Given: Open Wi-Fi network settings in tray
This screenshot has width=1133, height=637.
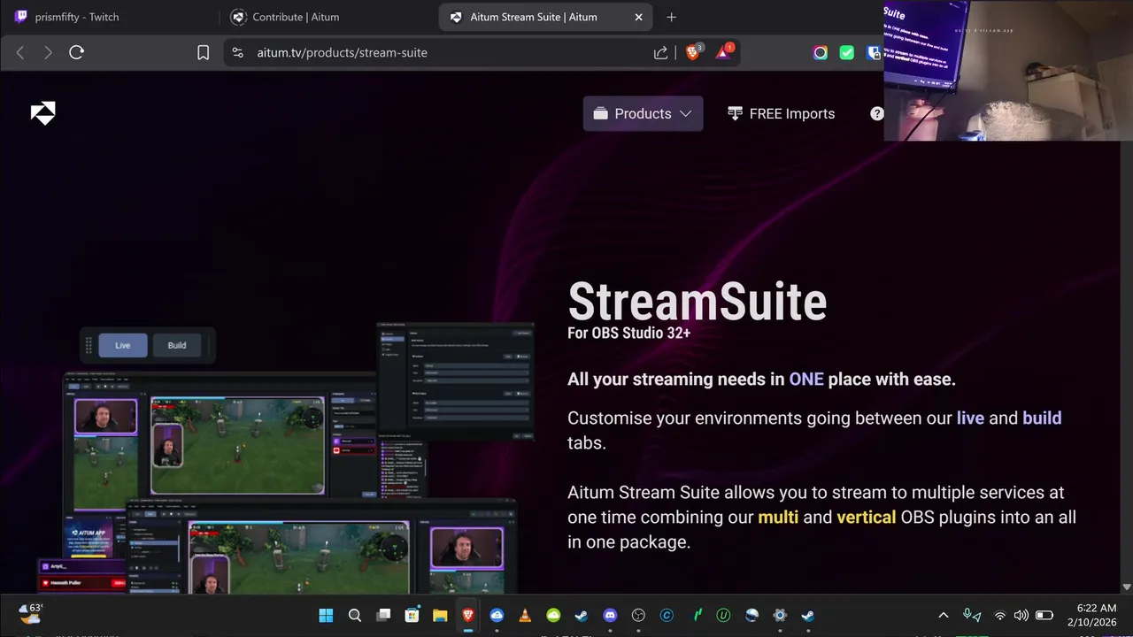Looking at the screenshot, I should point(1000,615).
